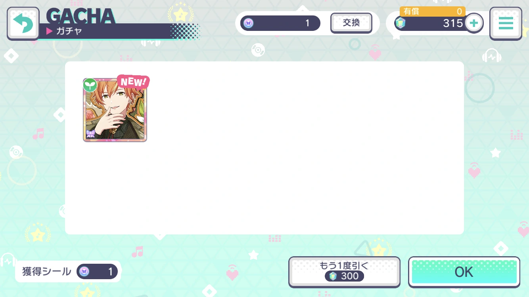
Task: Click the gem currency icon beside 315
Action: tap(401, 23)
